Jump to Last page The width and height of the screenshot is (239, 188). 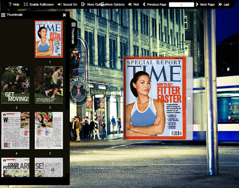pyautogui.click(x=224, y=5)
